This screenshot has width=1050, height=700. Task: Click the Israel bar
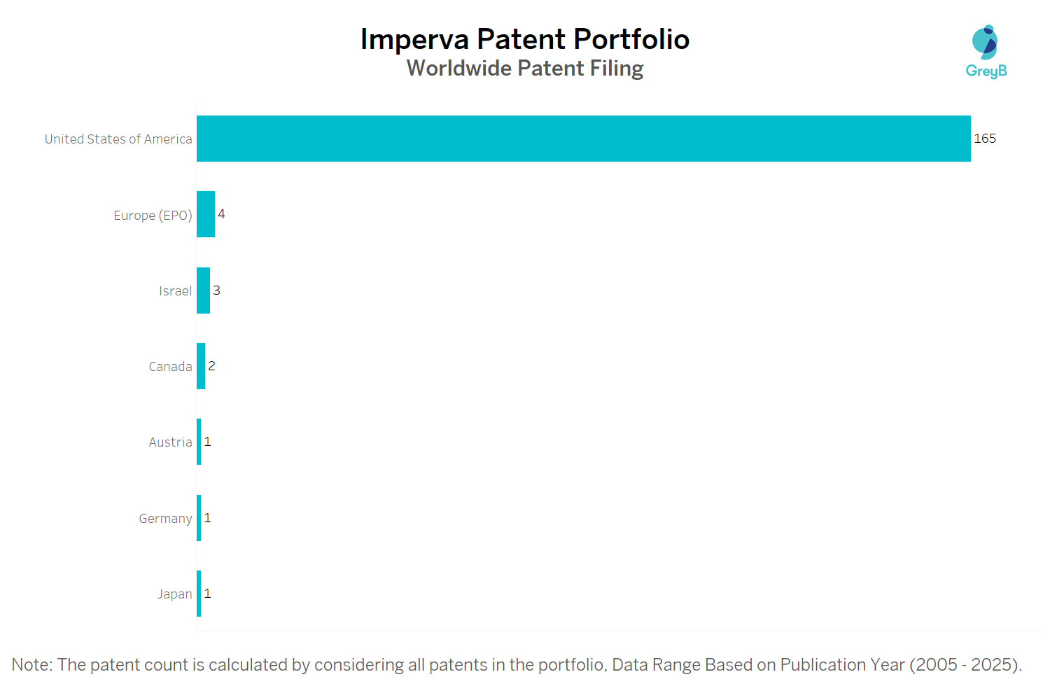[x=203, y=290]
